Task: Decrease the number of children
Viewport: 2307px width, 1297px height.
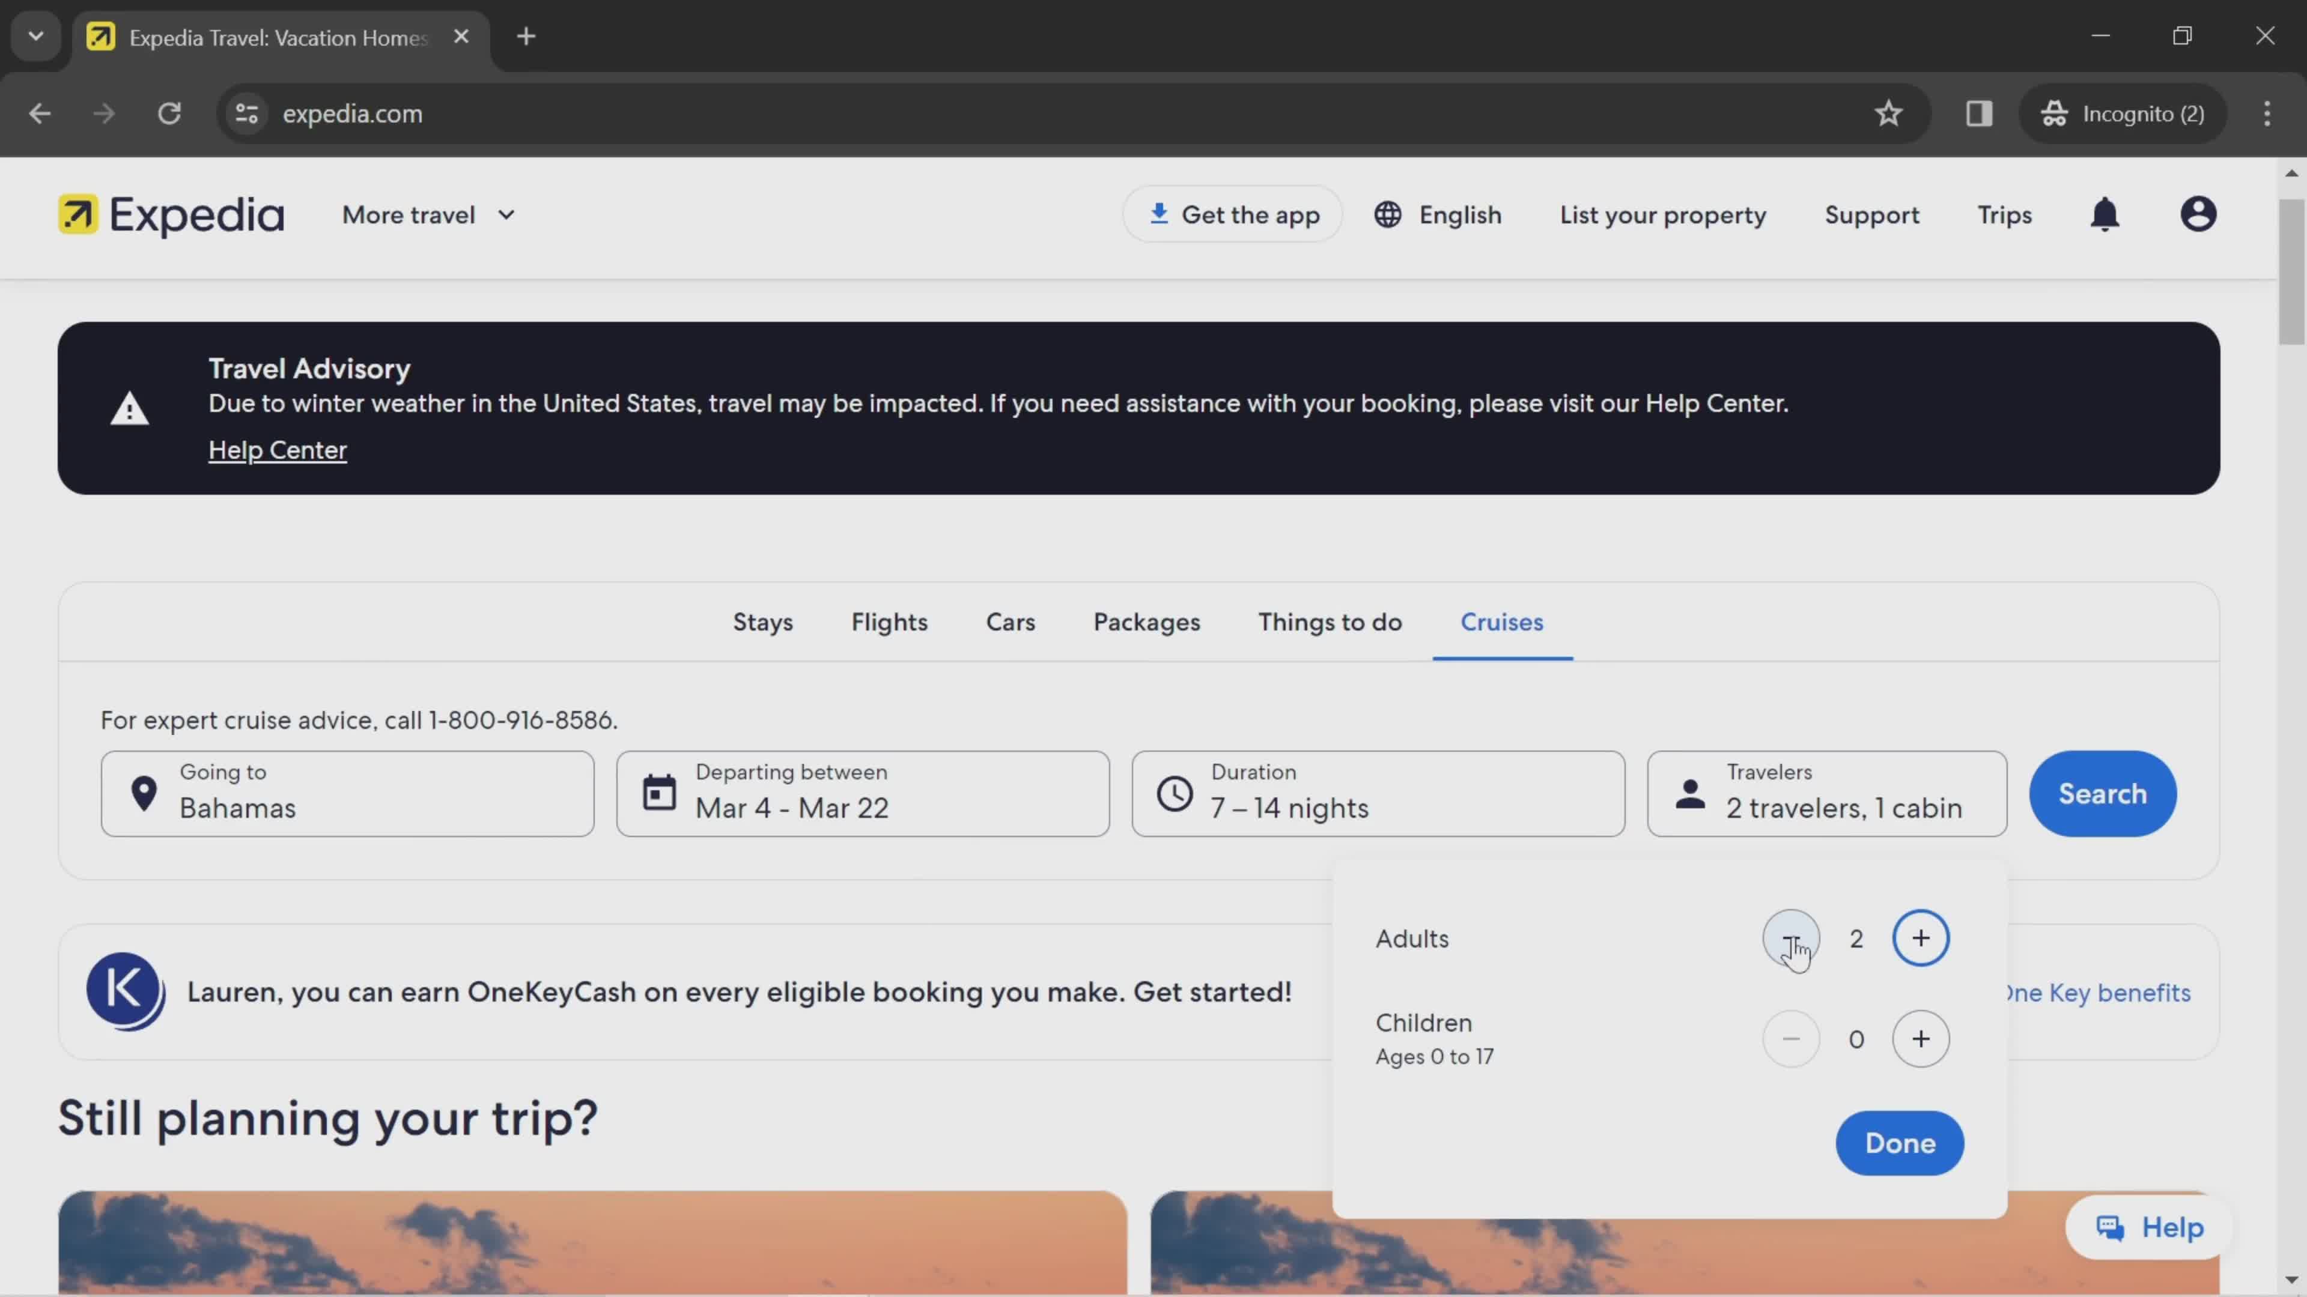Action: coord(1791,1038)
